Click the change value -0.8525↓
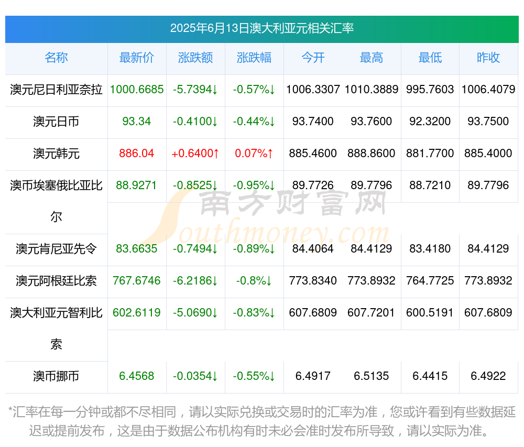The width and height of the screenshot is (524, 447). [195, 186]
